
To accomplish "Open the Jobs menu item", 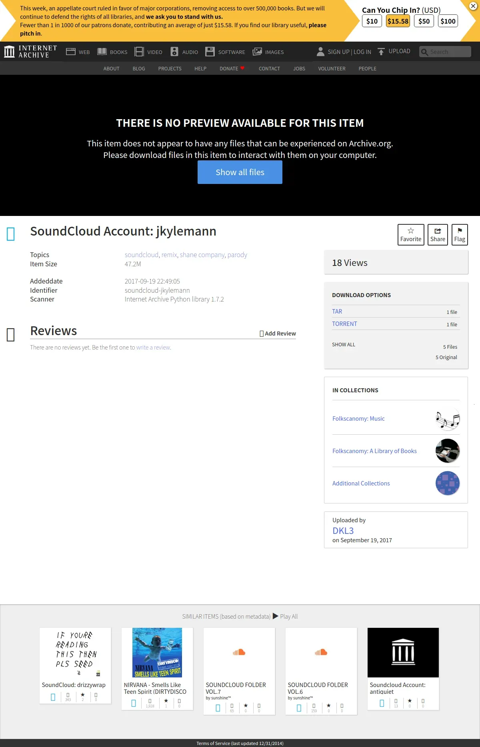I will (x=299, y=69).
